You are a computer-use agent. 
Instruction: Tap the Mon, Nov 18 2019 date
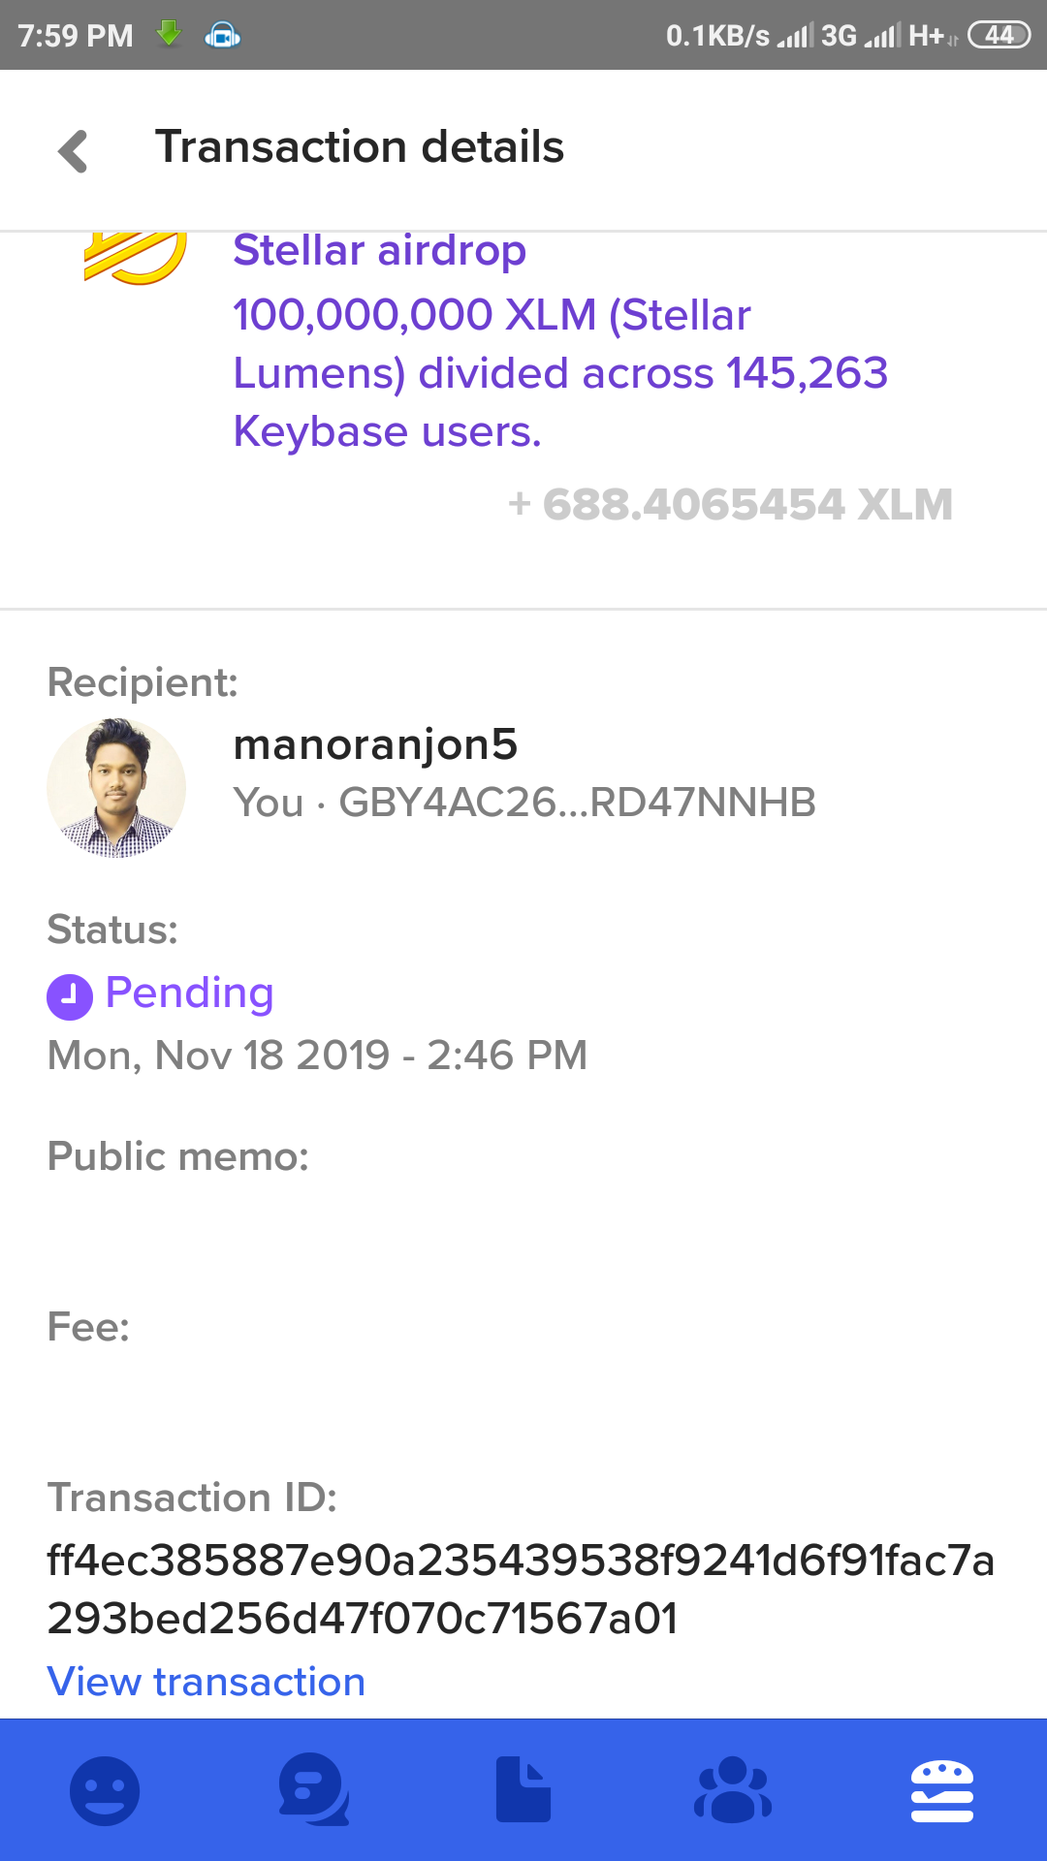click(317, 1056)
